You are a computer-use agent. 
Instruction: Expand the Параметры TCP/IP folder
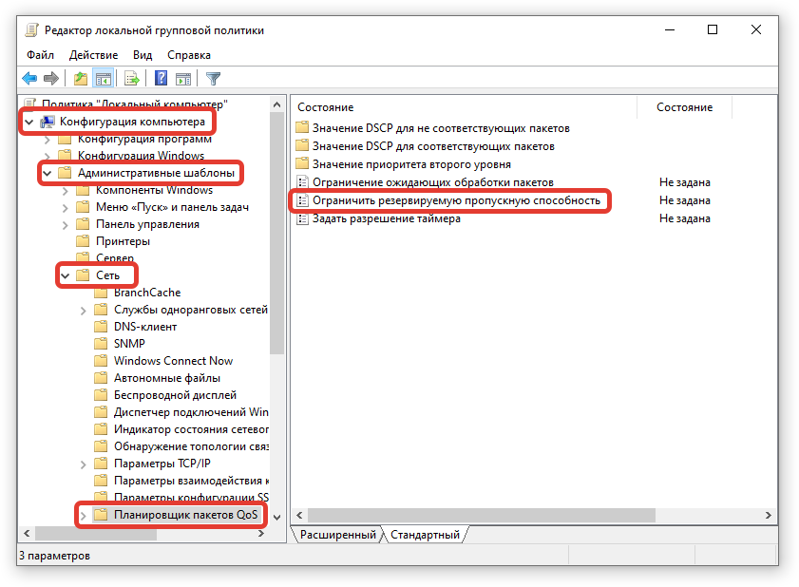(84, 464)
